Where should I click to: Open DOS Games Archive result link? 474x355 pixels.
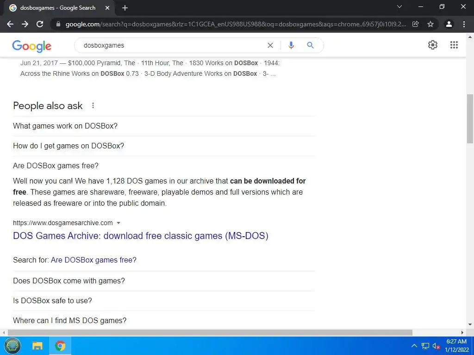141,236
